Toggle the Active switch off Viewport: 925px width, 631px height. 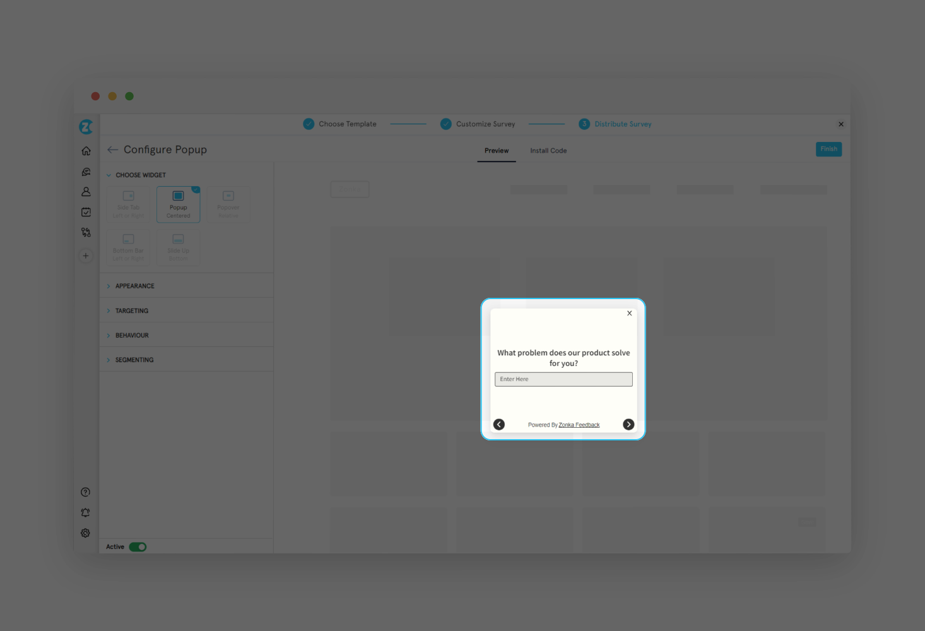(138, 547)
